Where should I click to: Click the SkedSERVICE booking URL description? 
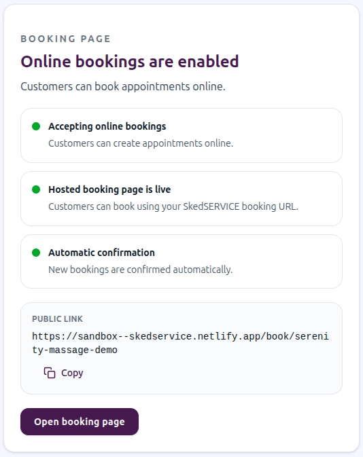pos(173,206)
